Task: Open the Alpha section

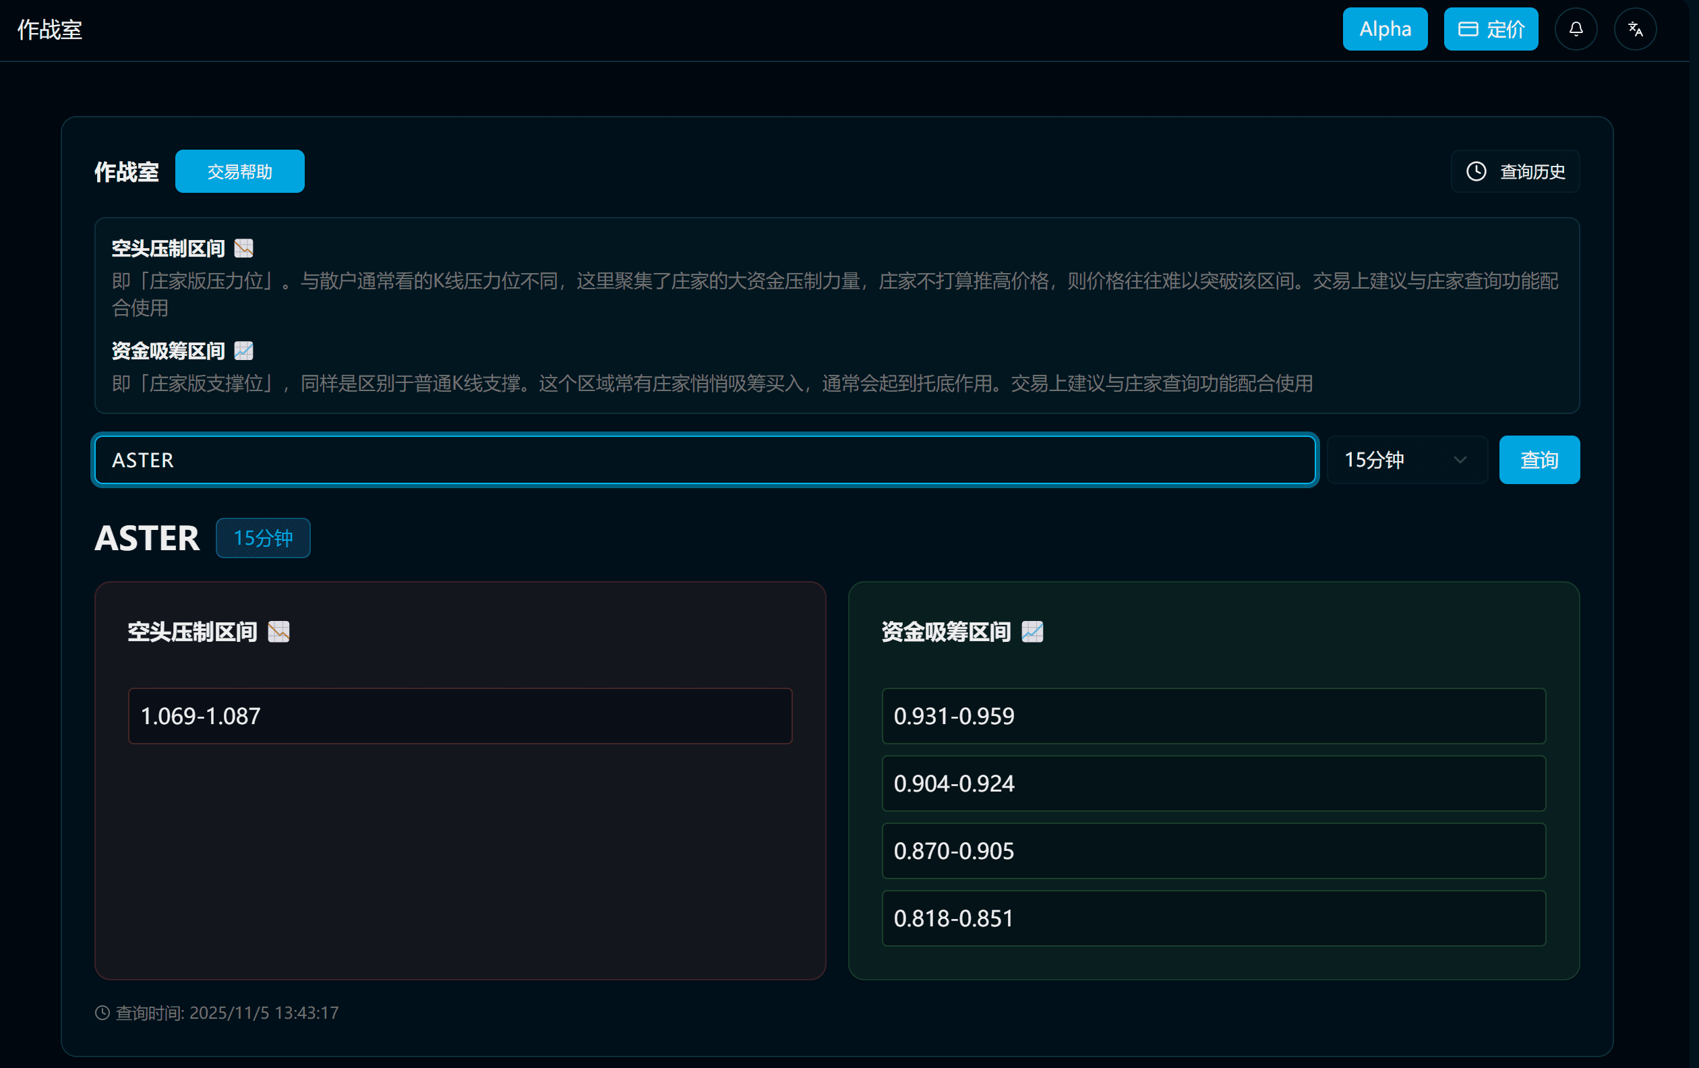Action: pos(1384,29)
